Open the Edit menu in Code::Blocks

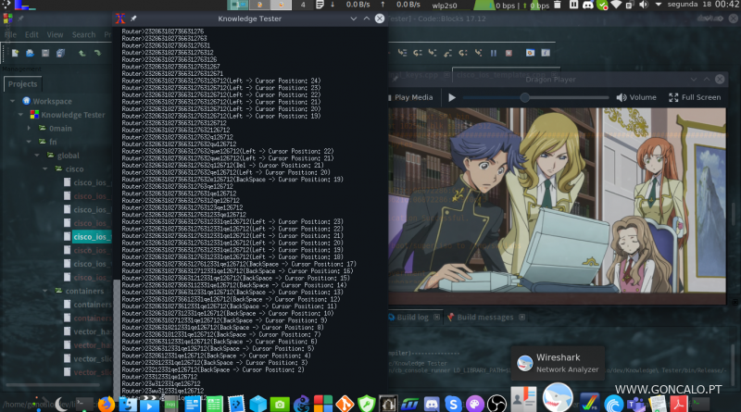tap(31, 34)
